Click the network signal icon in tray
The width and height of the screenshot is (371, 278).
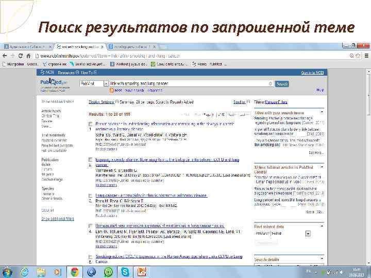coord(335,272)
